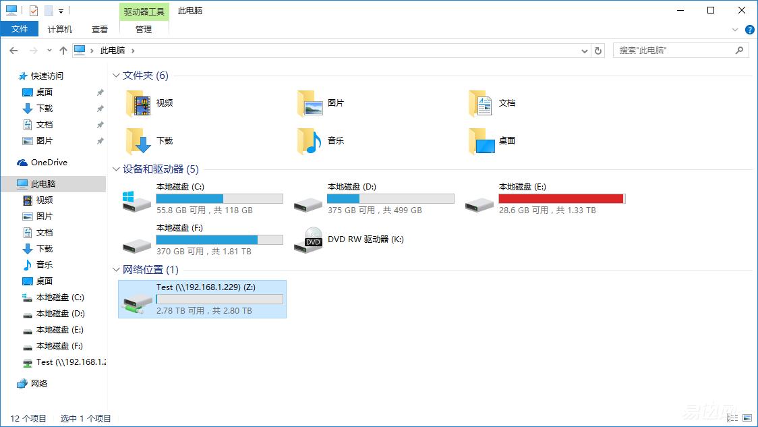Open the 文件 menu
758x427 pixels.
click(20, 29)
